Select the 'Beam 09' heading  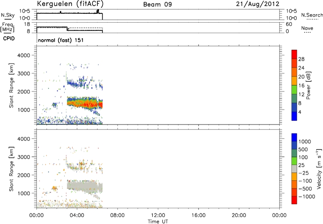[157, 4]
